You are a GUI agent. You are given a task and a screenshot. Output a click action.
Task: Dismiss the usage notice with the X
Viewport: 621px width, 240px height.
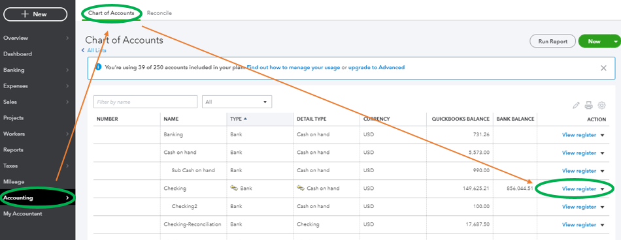(603, 68)
